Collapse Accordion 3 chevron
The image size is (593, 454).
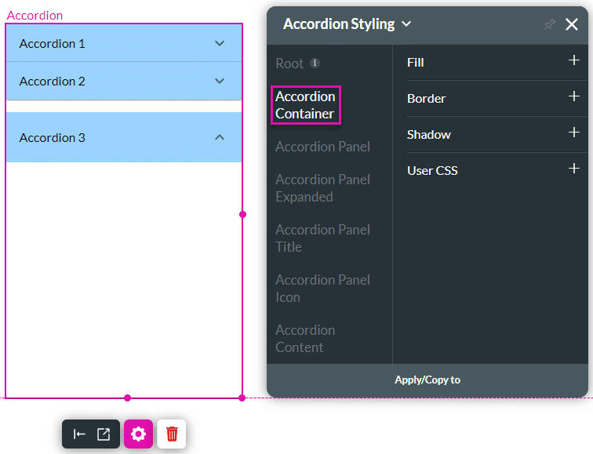tap(220, 137)
